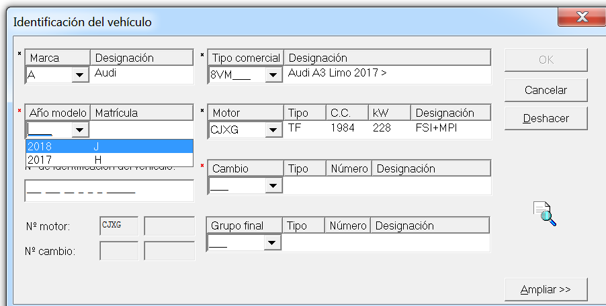The width and height of the screenshot is (606, 306).
Task: Click the Nº motor CJXG field
Action: click(x=119, y=225)
